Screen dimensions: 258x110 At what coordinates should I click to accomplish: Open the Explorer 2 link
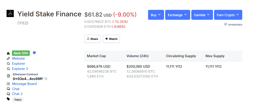coord(20,69)
